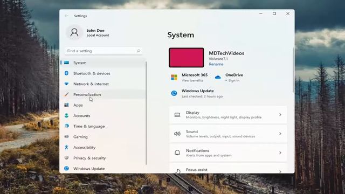Screen dimensions: 345x194
Task: Maximize the Settings window
Action: 274,13
